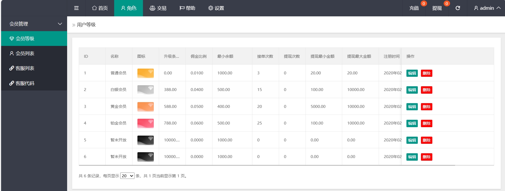Screen dimensions: 505x191
Task: Click the 铂金会员 pink card image
Action: pos(146,123)
